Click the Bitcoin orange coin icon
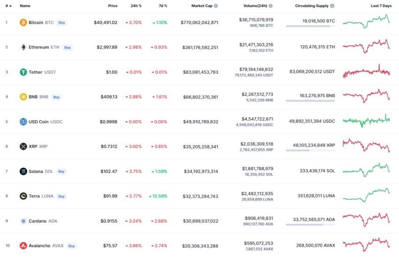The width and height of the screenshot is (399, 258). pos(23,23)
